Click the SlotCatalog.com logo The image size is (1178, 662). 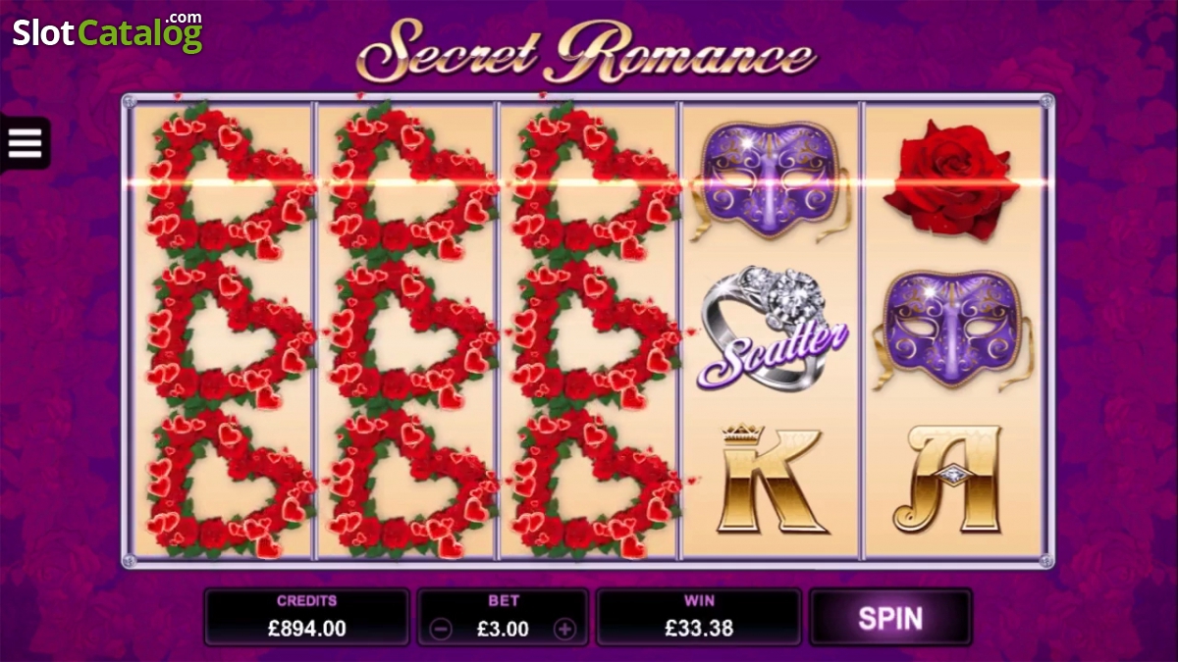[x=107, y=32]
